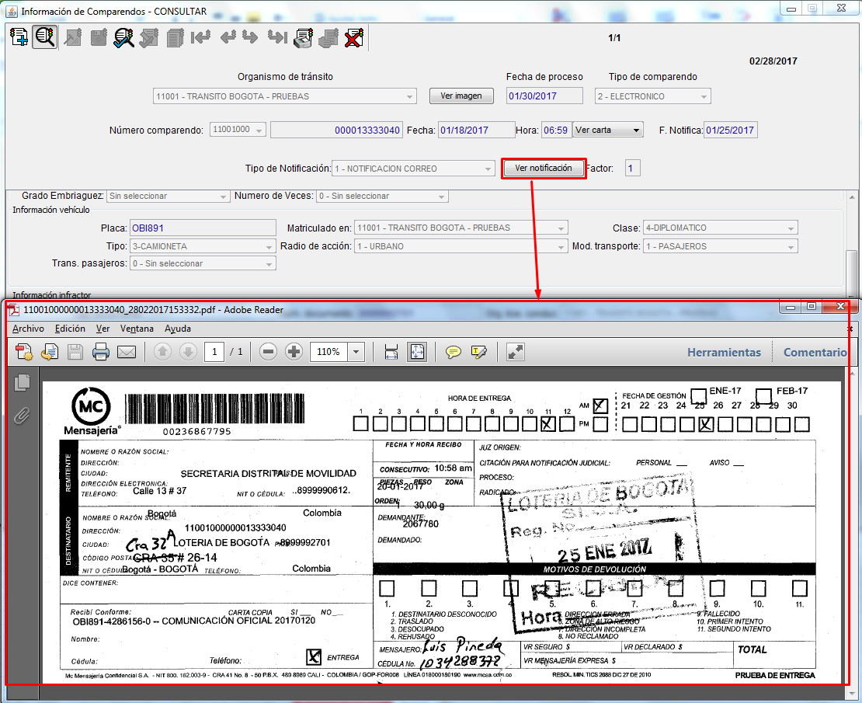
Task: Click the email envelope icon in Adobe Reader
Action: click(x=127, y=353)
